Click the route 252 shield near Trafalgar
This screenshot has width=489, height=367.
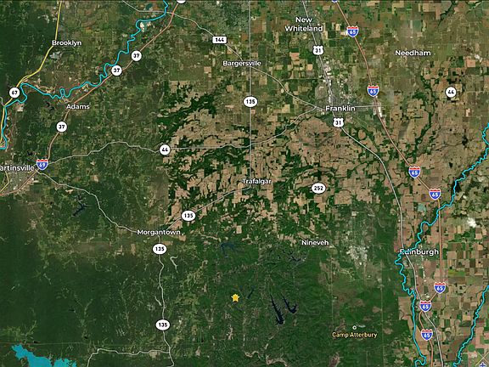pyautogui.click(x=318, y=189)
